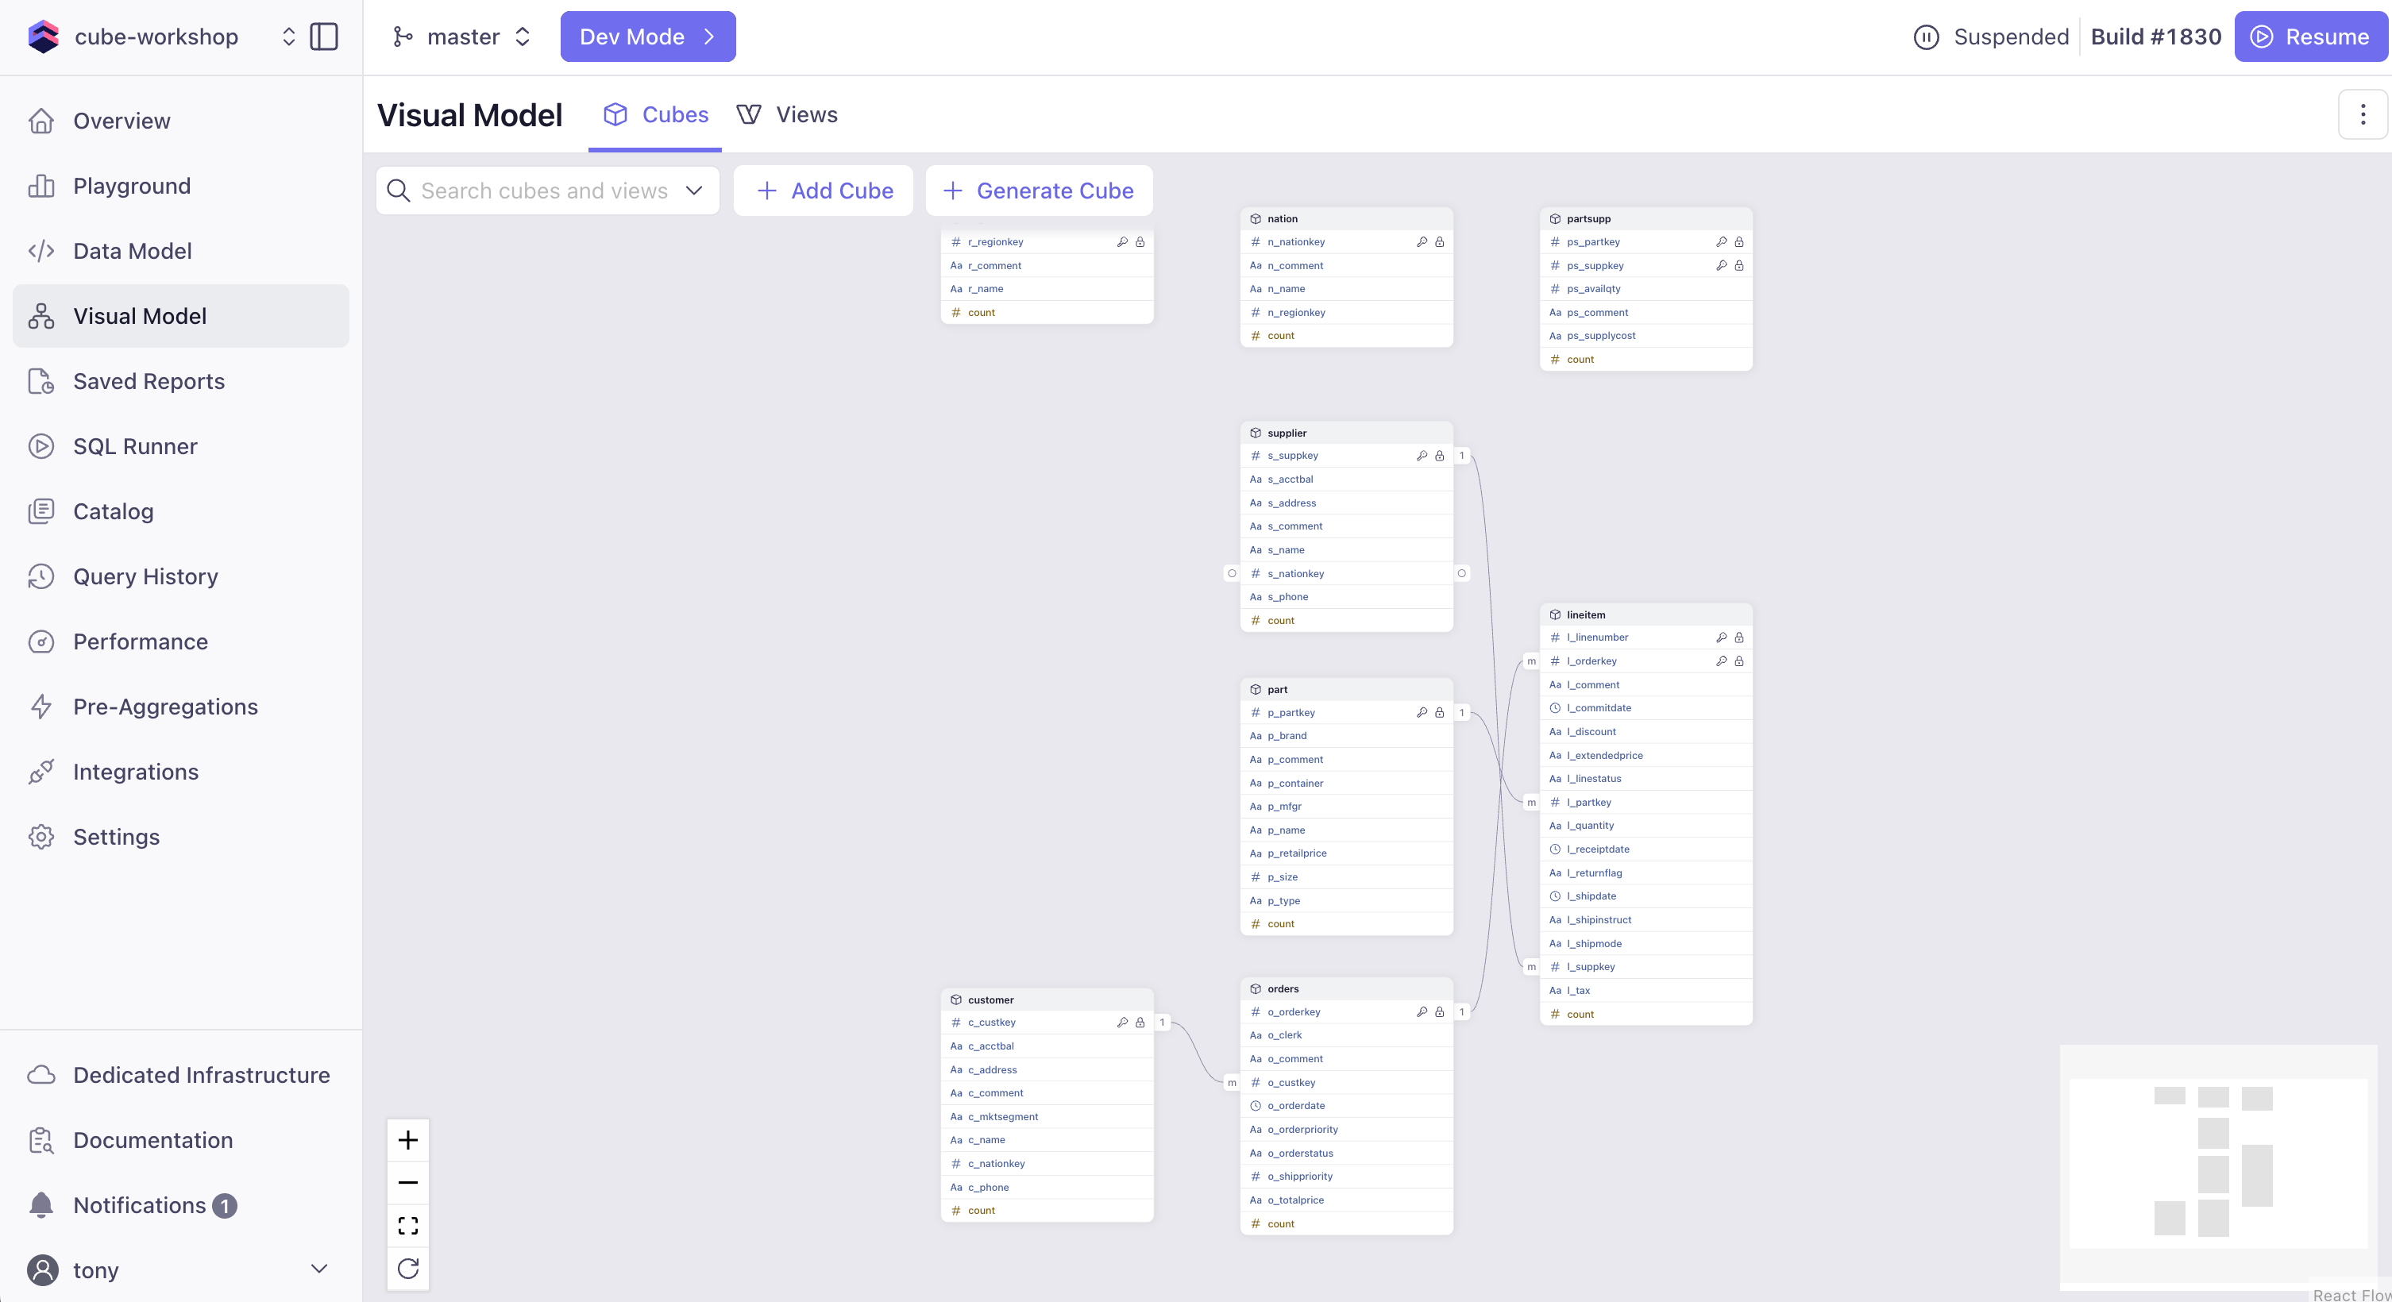Image resolution: width=2392 pixels, height=1302 pixels.
Task: Open Pre-Aggregations page
Action: click(165, 707)
